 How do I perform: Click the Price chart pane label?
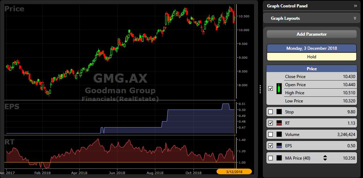tap(14, 9)
